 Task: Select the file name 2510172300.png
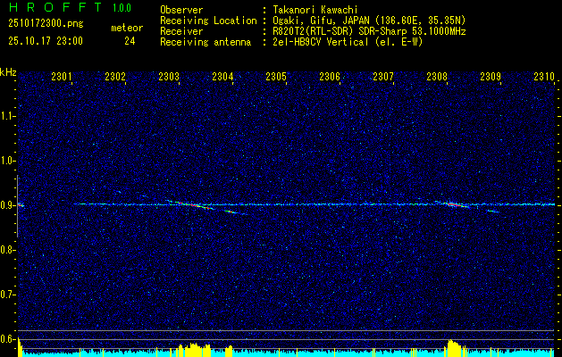[x=46, y=24]
